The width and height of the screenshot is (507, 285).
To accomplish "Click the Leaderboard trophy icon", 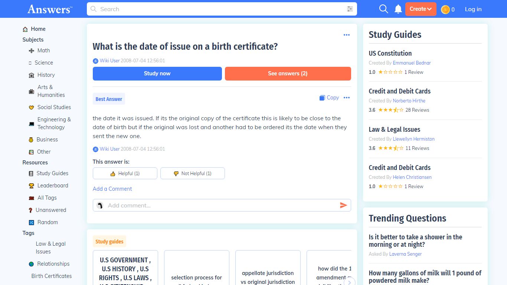I will click(x=32, y=186).
